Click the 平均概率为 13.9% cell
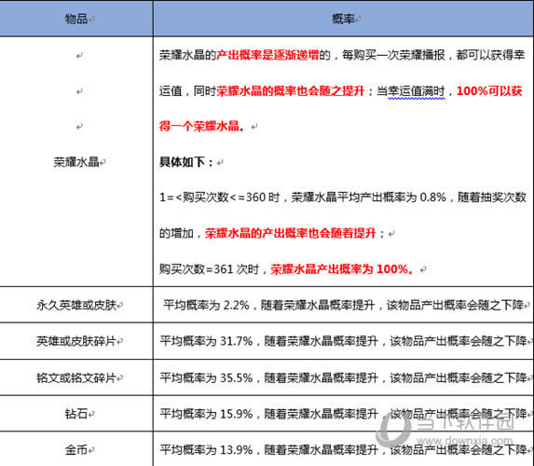Image resolution: width=534 pixels, height=466 pixels. 343,449
